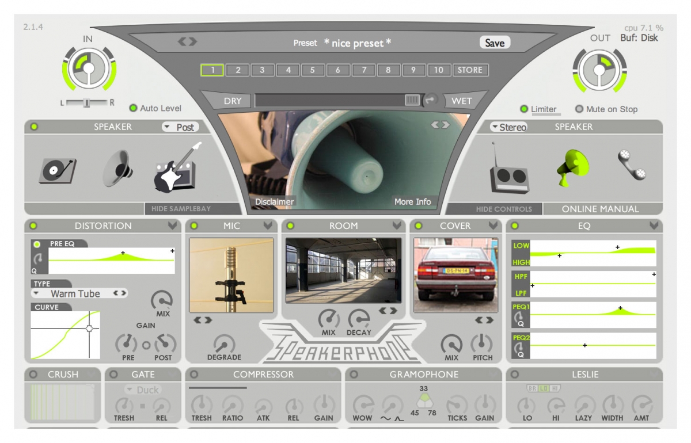
Task: Click the cover PITCH knob
Action: 482,343
